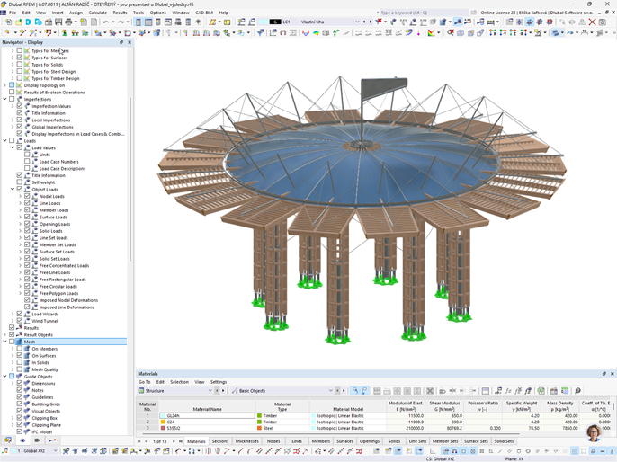
Task: Open the Calculate menu
Action: click(97, 13)
